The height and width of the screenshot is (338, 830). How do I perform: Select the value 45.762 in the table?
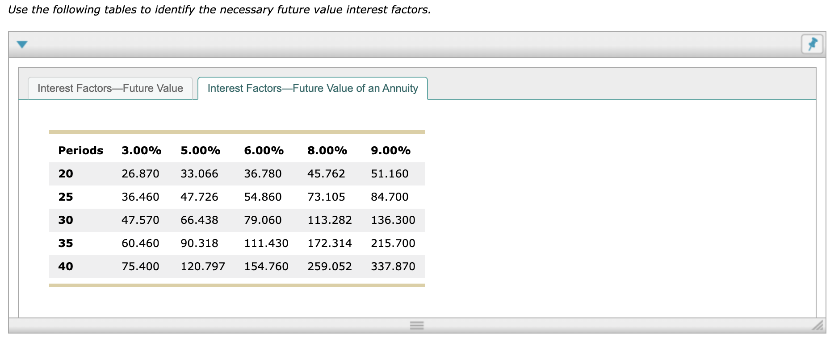tap(326, 173)
